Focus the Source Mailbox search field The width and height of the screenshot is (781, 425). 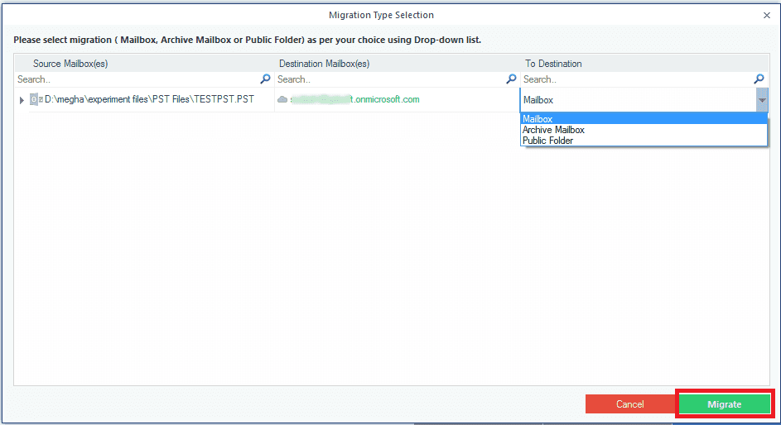coord(137,79)
